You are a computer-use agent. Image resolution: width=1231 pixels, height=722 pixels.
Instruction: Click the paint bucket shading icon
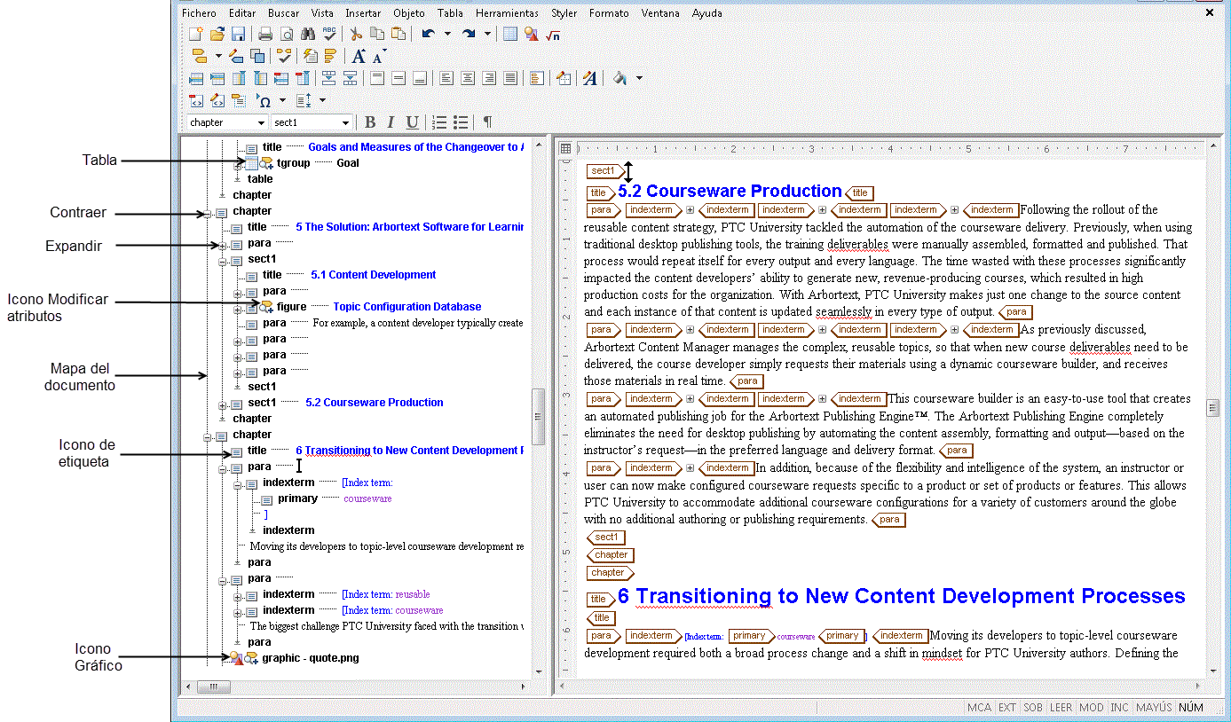[619, 78]
